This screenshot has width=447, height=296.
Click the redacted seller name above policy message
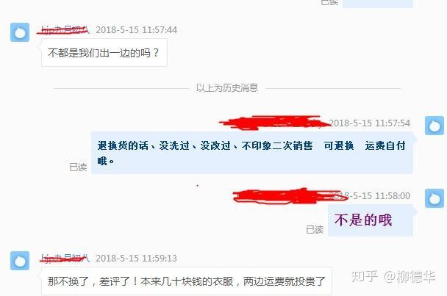pos(273,123)
